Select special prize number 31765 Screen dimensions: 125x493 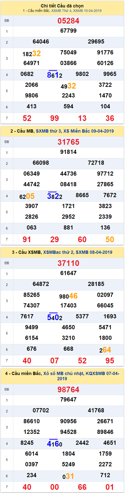point(68,142)
